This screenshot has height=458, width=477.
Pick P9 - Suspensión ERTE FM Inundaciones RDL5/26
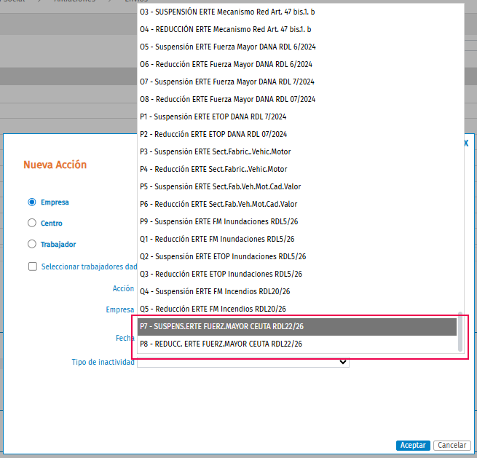(297, 221)
